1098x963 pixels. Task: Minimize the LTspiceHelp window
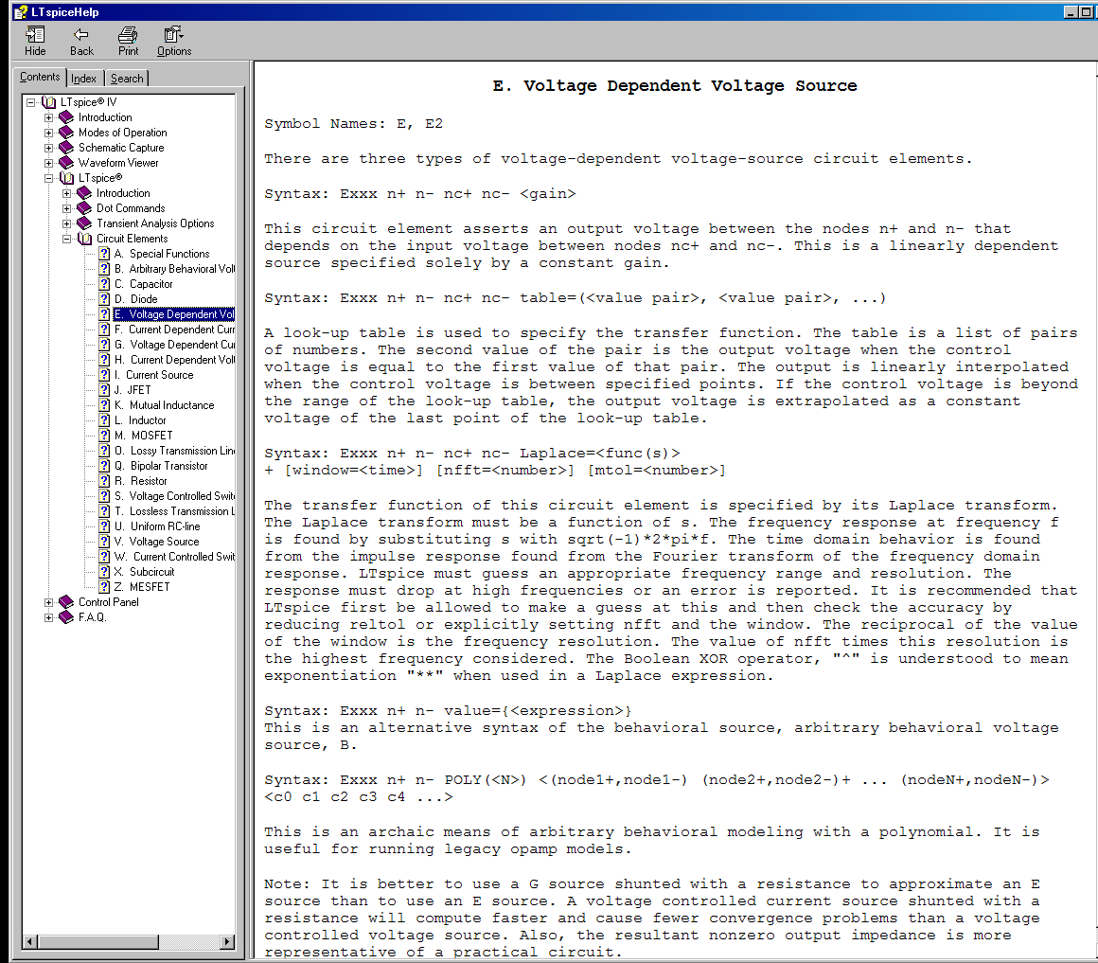[x=1071, y=12]
